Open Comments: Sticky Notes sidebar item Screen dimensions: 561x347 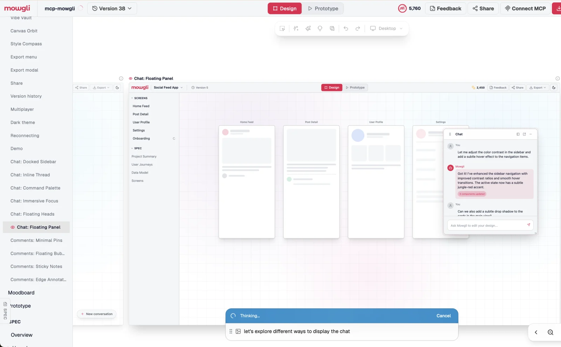click(x=36, y=267)
